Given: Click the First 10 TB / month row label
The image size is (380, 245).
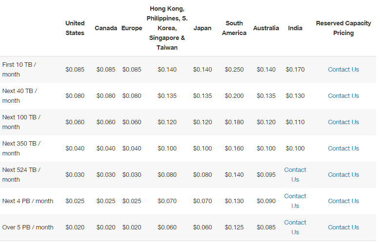Looking at the screenshot, I should pos(19,70).
